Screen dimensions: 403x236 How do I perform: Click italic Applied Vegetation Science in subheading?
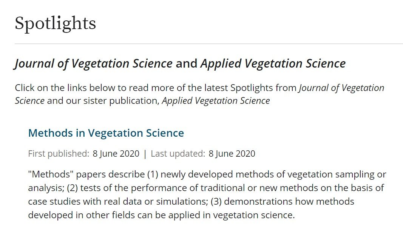tap(273, 63)
